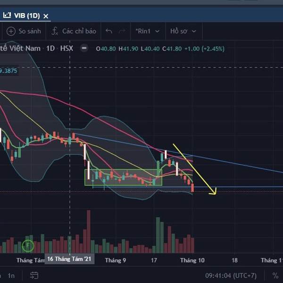Click the Tháng 9 axis label
Viewport: 283px width, 283px height.
coord(116,260)
